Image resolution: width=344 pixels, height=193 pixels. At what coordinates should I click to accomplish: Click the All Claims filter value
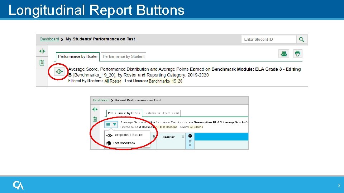tap(196, 127)
